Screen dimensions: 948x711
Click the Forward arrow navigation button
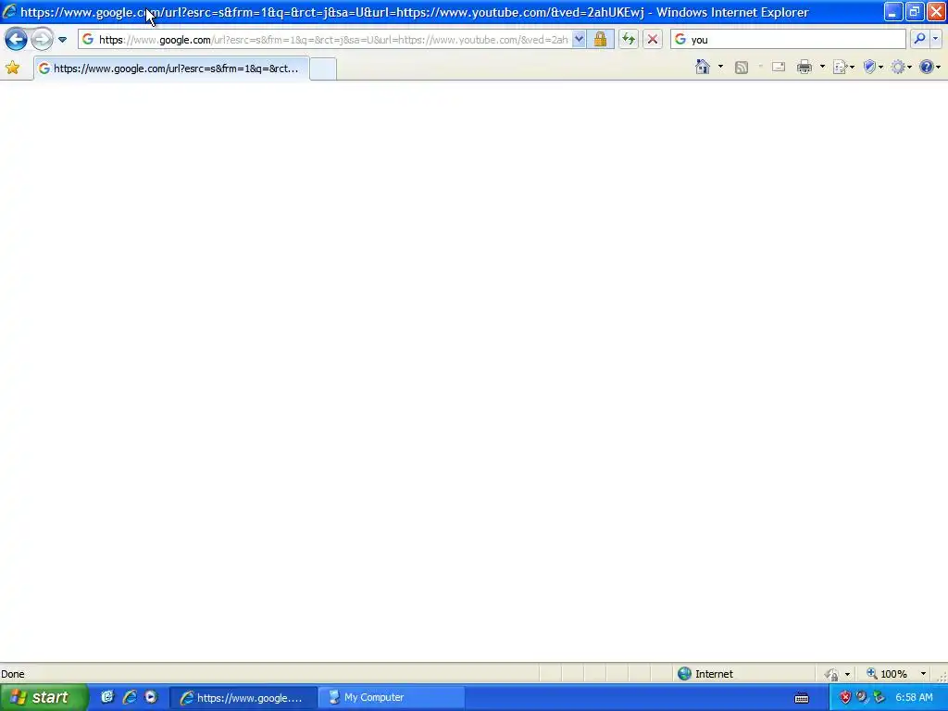click(x=42, y=39)
